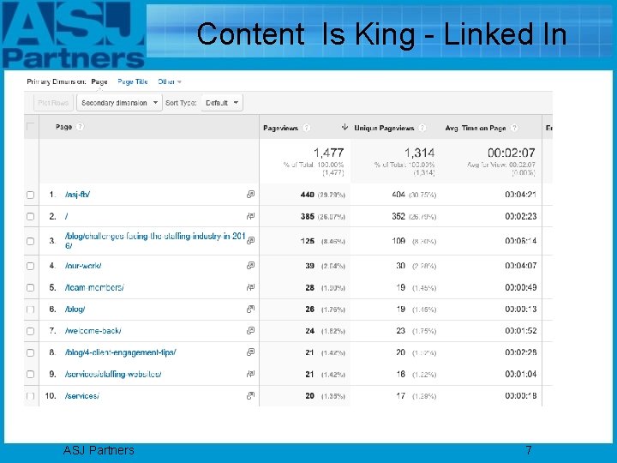The height and width of the screenshot is (463, 617).
Task: Click average time value 00:02:07
Action: pos(511,153)
